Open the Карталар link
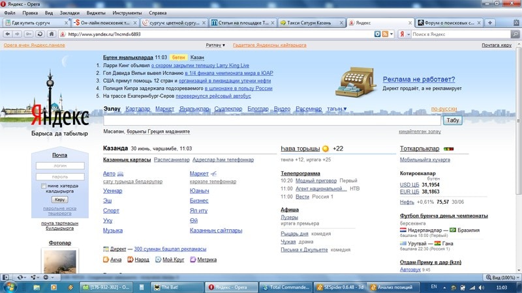The image size is (522, 293). tap(138, 109)
